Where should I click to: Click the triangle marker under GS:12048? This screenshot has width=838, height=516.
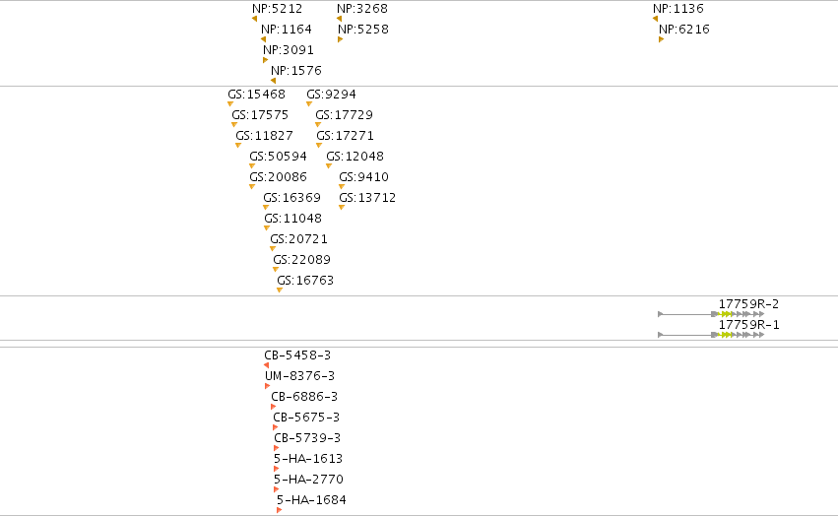pos(329,166)
